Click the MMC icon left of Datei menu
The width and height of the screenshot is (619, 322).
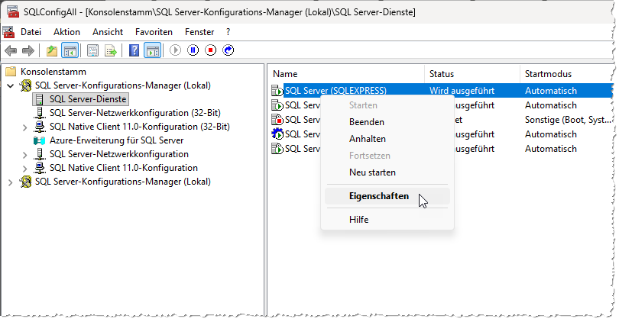(x=8, y=32)
